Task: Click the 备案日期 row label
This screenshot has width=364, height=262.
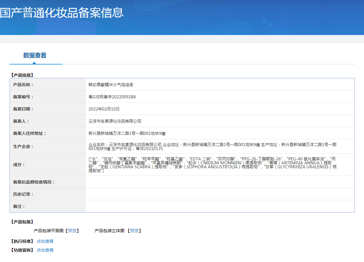Action: click(23, 109)
